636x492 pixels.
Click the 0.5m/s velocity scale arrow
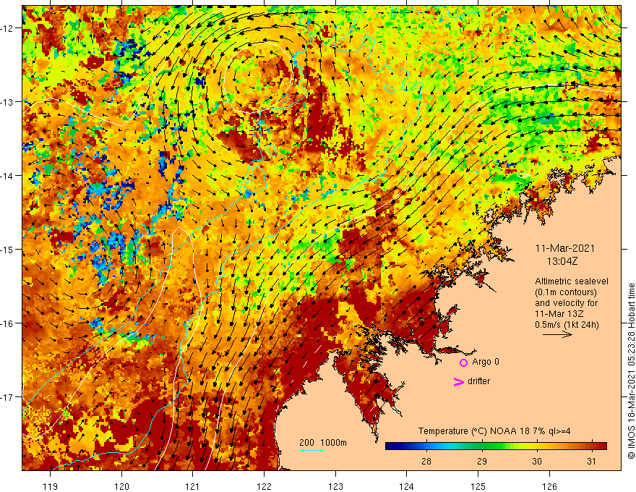click(558, 334)
